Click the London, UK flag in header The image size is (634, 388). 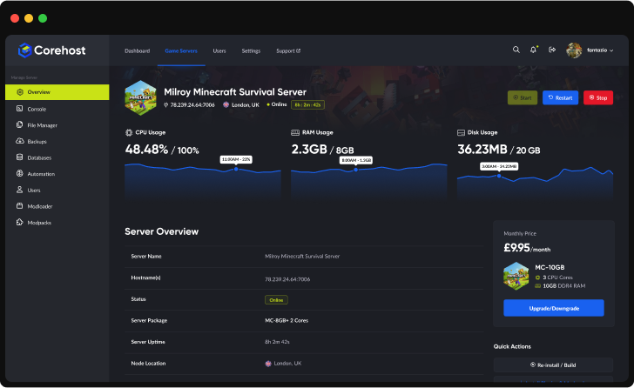(x=226, y=105)
